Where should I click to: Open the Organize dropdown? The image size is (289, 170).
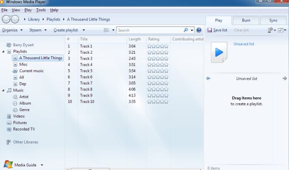12,30
